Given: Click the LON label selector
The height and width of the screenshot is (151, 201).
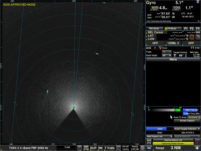Looking at the screenshot, I should coord(151,39).
